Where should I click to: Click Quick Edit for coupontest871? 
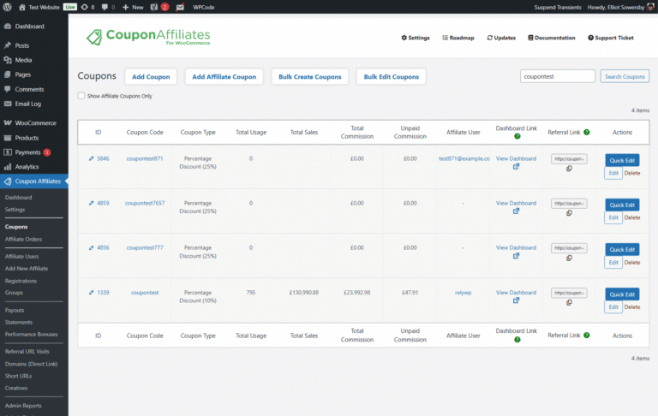point(622,160)
